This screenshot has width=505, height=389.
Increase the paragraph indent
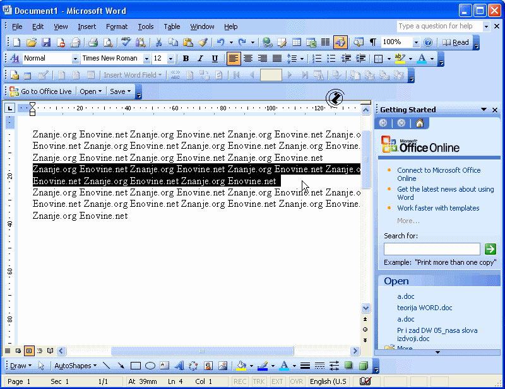click(360, 58)
